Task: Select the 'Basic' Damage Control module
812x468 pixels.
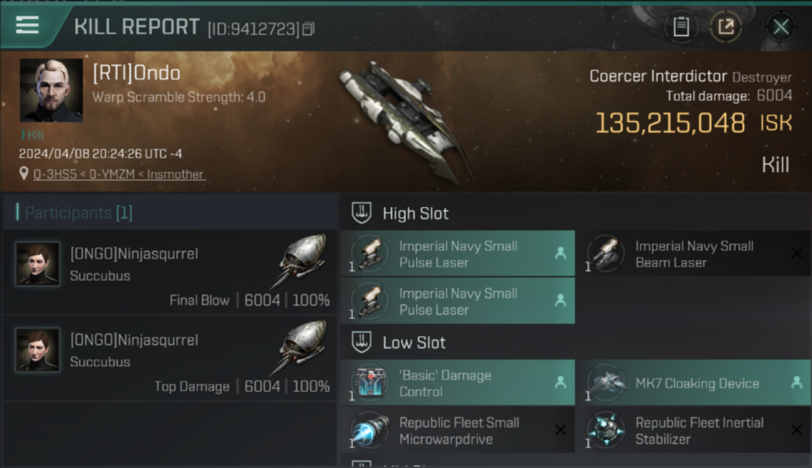Action: coord(457,383)
